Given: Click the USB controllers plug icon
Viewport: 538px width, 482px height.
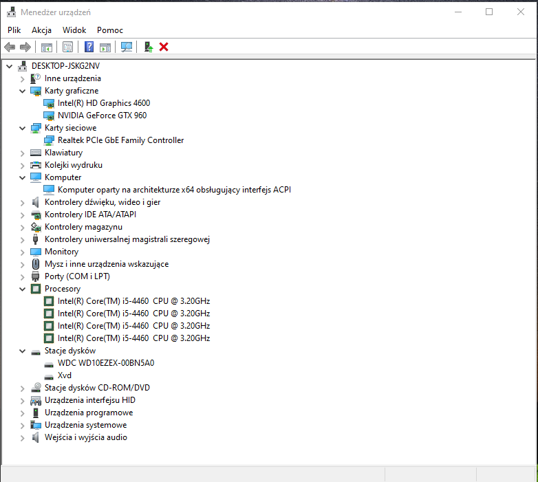Looking at the screenshot, I should click(x=35, y=239).
